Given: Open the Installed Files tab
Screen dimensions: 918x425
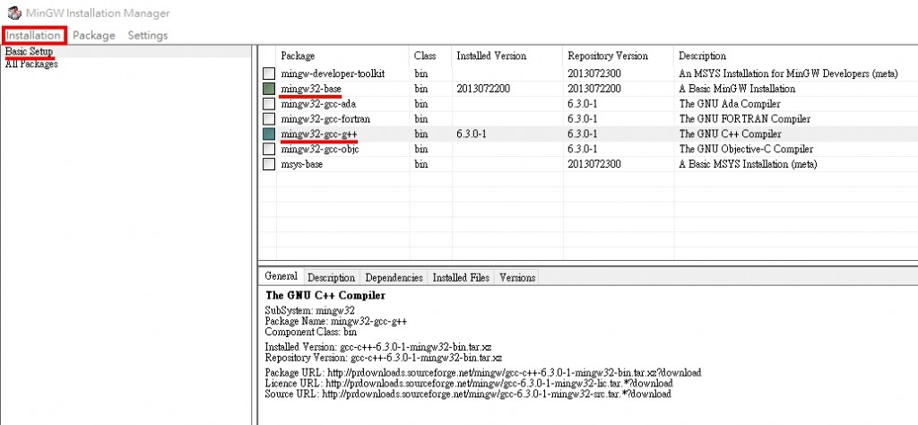Looking at the screenshot, I should tap(461, 277).
